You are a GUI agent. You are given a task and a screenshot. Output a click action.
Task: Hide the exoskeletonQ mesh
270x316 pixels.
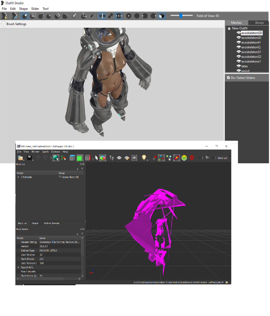coord(239,47)
